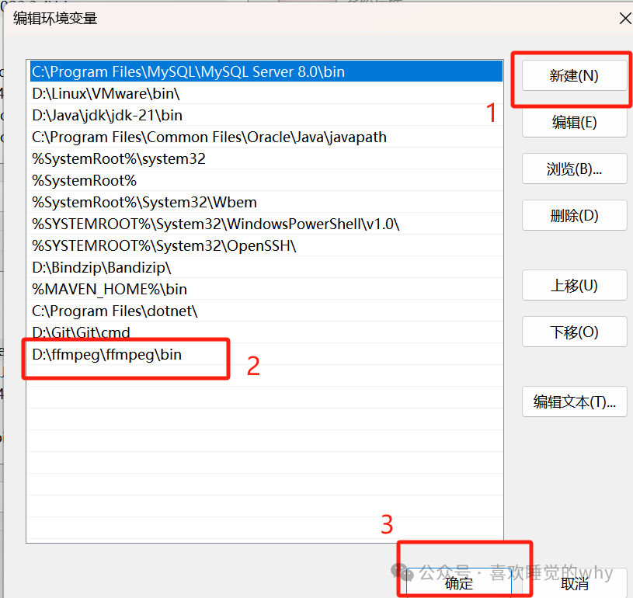The width and height of the screenshot is (633, 598).
Task: Move the entry down with 下移(O)
Action: [574, 332]
